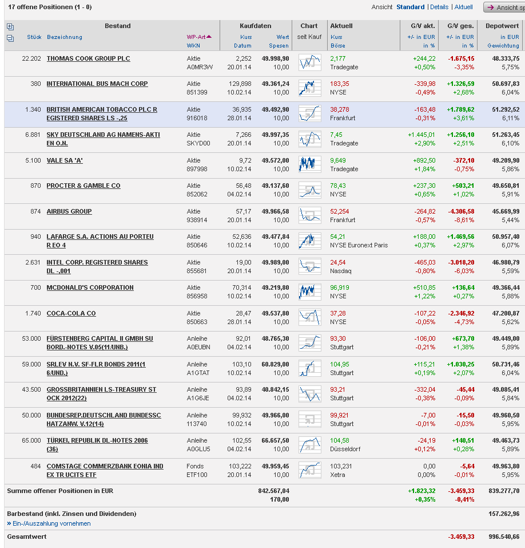Collapse all positions with minus icon
The height and width of the screenshot is (548, 525).
coord(10,38)
